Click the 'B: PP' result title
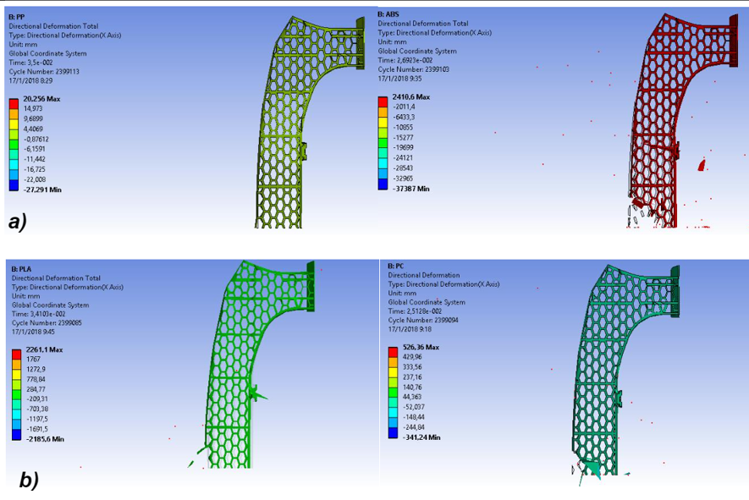The height and width of the screenshot is (500, 749). 16,17
